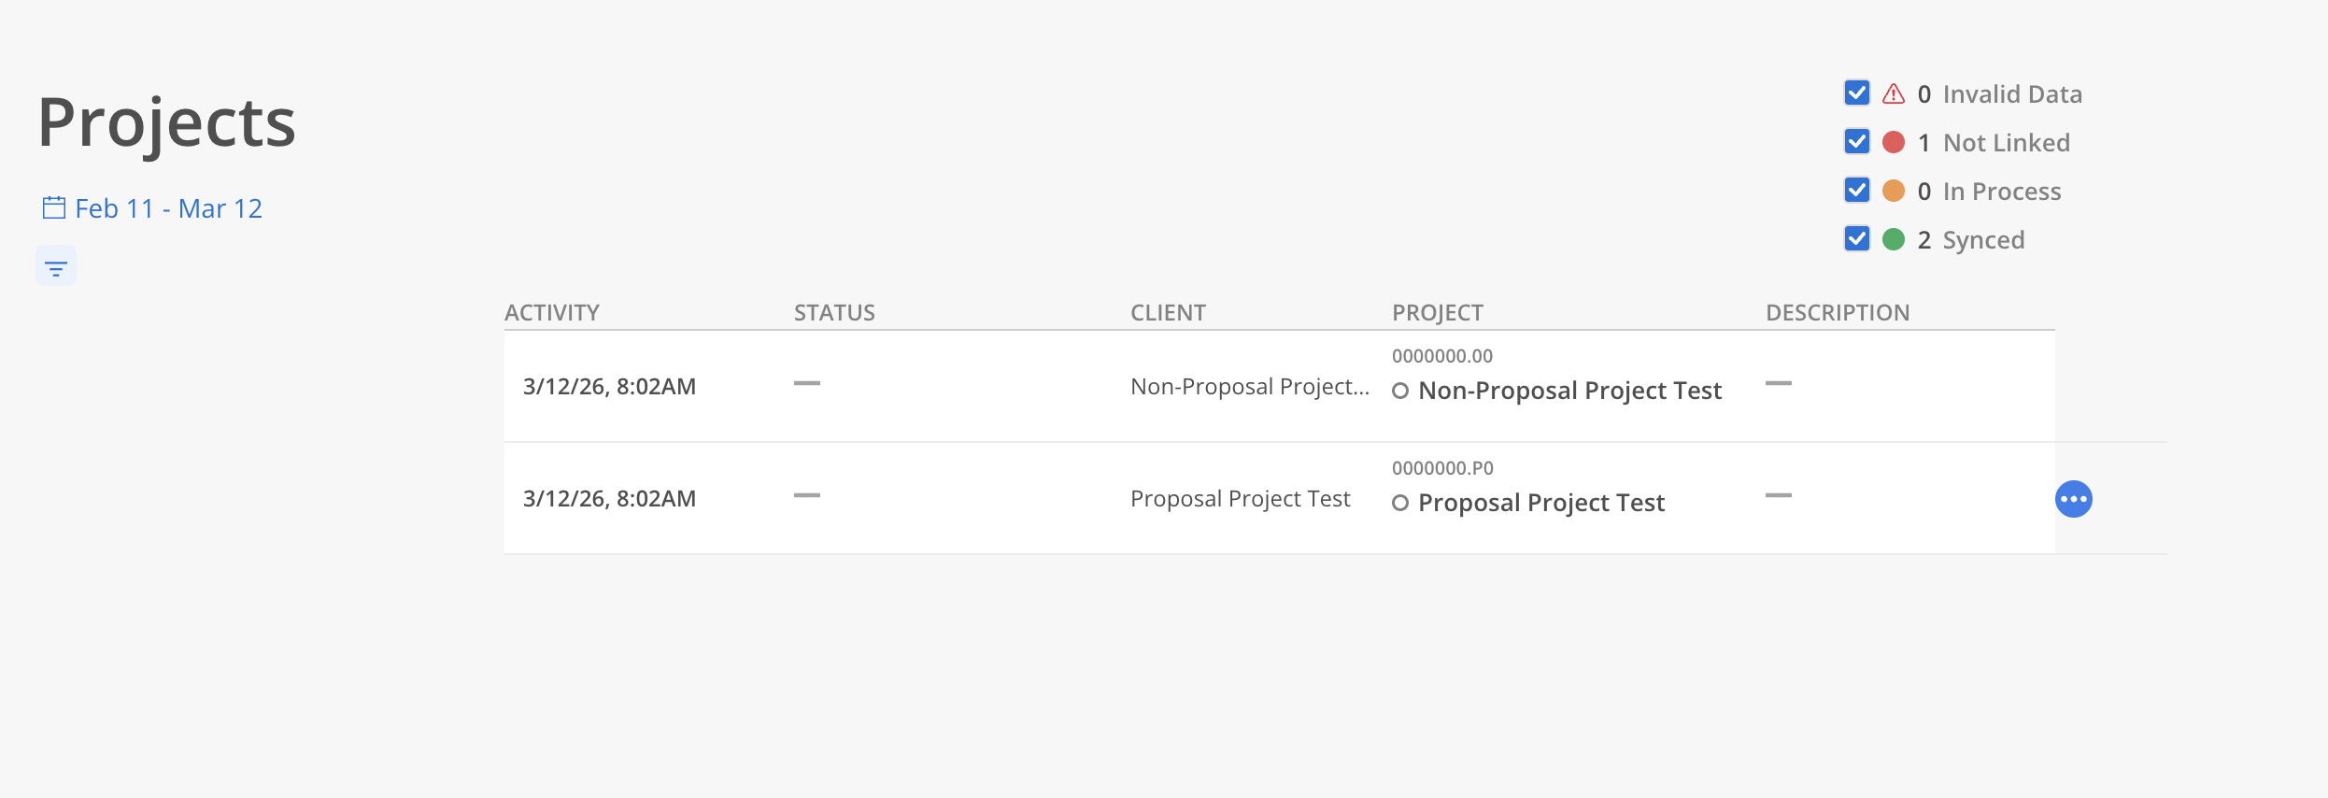The width and height of the screenshot is (2328, 798).
Task: Open the Feb 11 - Mar 12 date range picker
Action: [168, 208]
